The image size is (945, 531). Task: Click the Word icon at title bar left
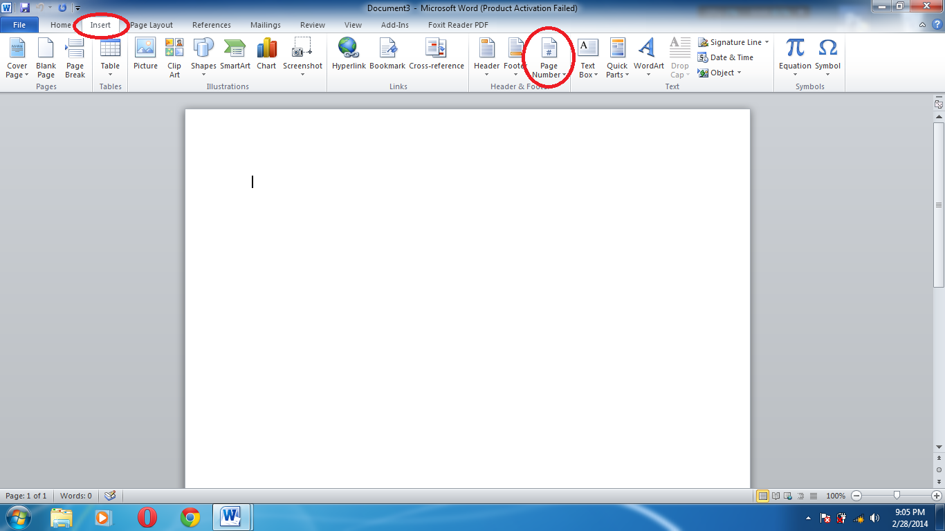pos(6,8)
